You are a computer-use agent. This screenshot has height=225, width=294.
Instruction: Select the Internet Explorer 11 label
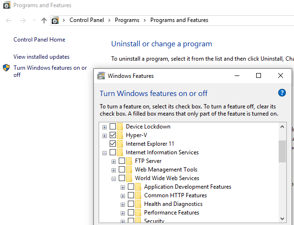pos(150,144)
